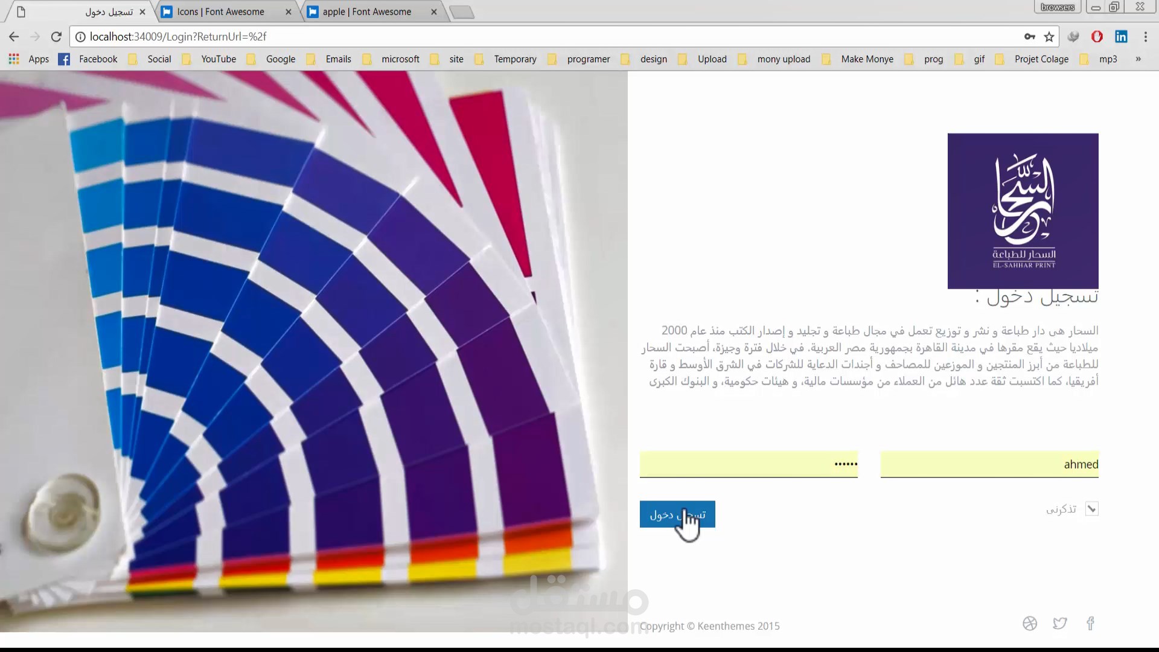The height and width of the screenshot is (652, 1159).
Task: Click the username field containing ahmed
Action: click(x=989, y=464)
